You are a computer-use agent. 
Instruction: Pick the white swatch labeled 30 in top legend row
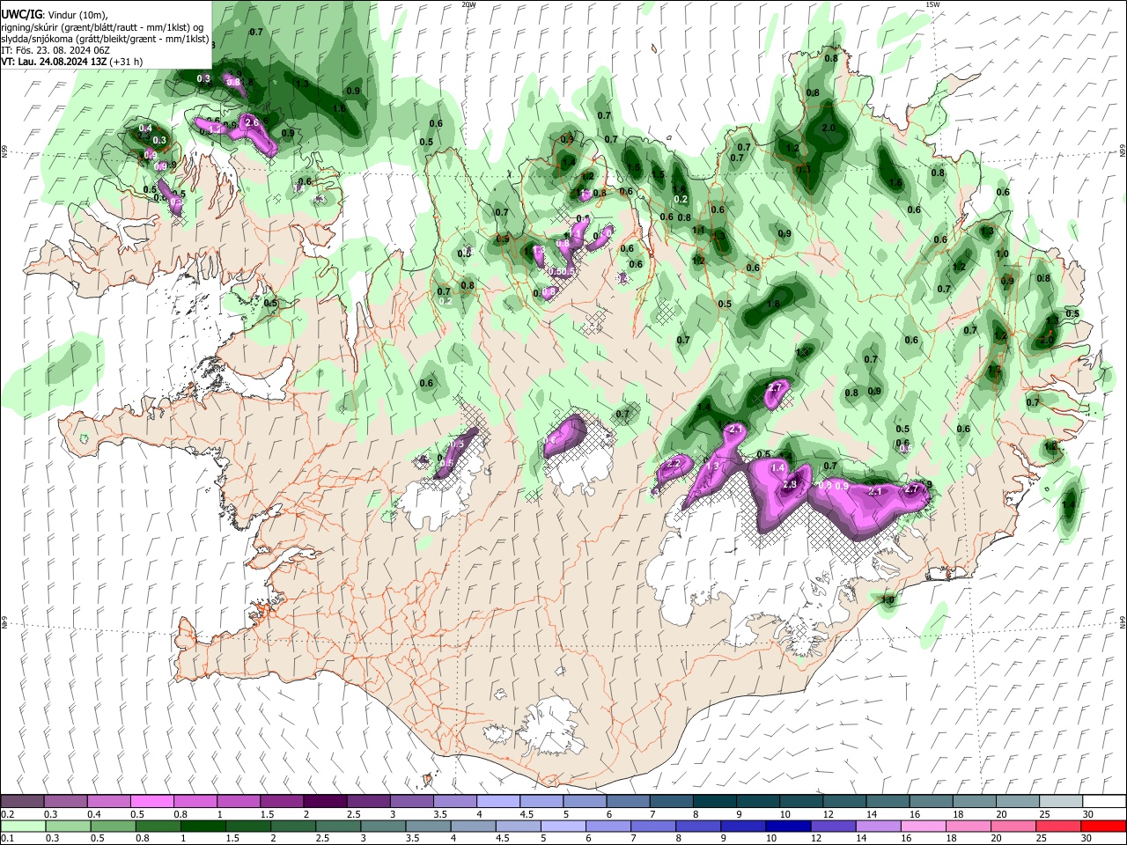point(1104,802)
